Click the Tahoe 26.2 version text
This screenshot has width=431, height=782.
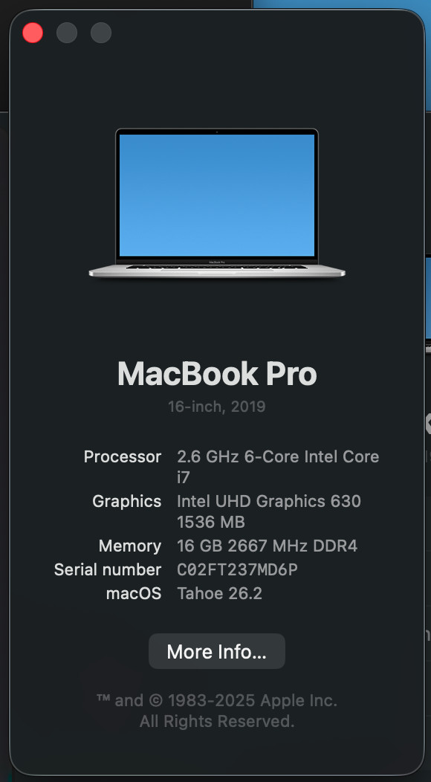point(219,593)
